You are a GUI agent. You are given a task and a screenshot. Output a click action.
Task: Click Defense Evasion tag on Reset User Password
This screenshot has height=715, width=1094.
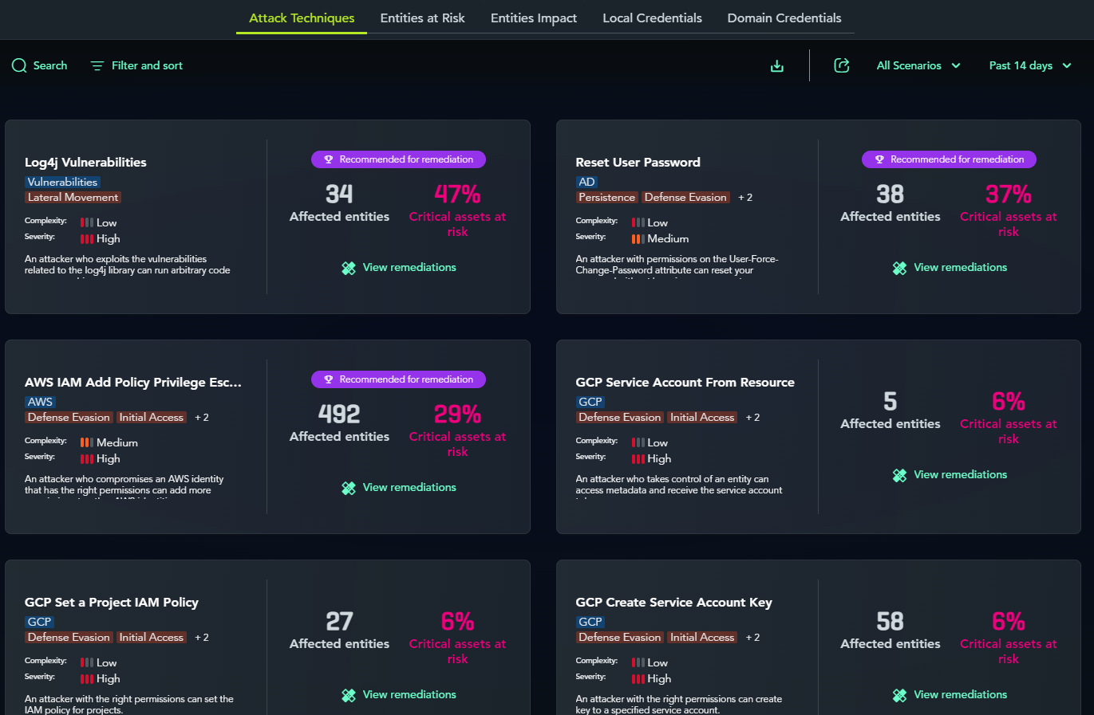(x=685, y=197)
